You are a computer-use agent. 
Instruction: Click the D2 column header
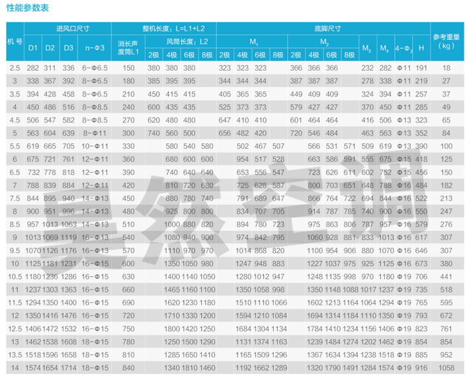coord(50,48)
